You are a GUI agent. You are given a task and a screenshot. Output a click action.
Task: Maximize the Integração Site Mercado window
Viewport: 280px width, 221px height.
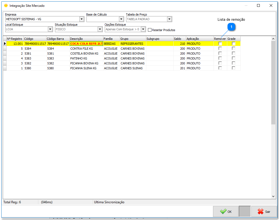pyautogui.click(x=258, y=5)
